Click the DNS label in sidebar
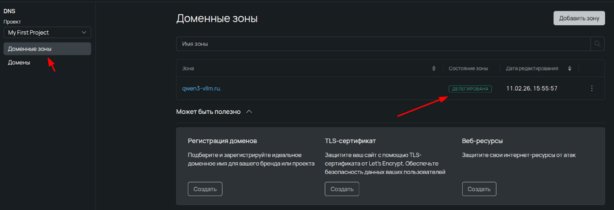The width and height of the screenshot is (614, 210). [10, 12]
